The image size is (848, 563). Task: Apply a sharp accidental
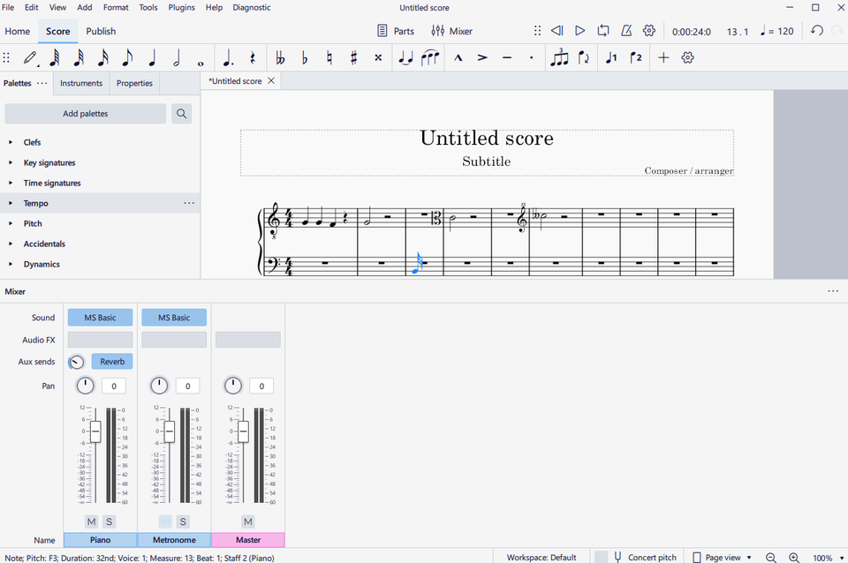352,57
